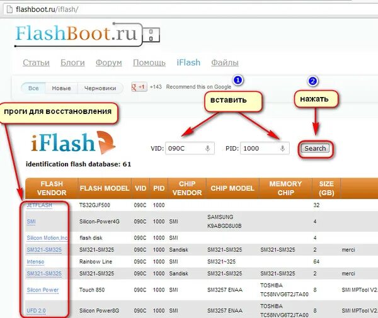
Task: Click the iFlash logo image
Action: pyautogui.click(x=73, y=142)
